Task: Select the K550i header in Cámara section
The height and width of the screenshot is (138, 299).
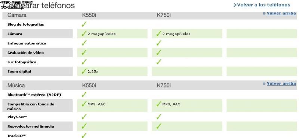Action: point(89,15)
